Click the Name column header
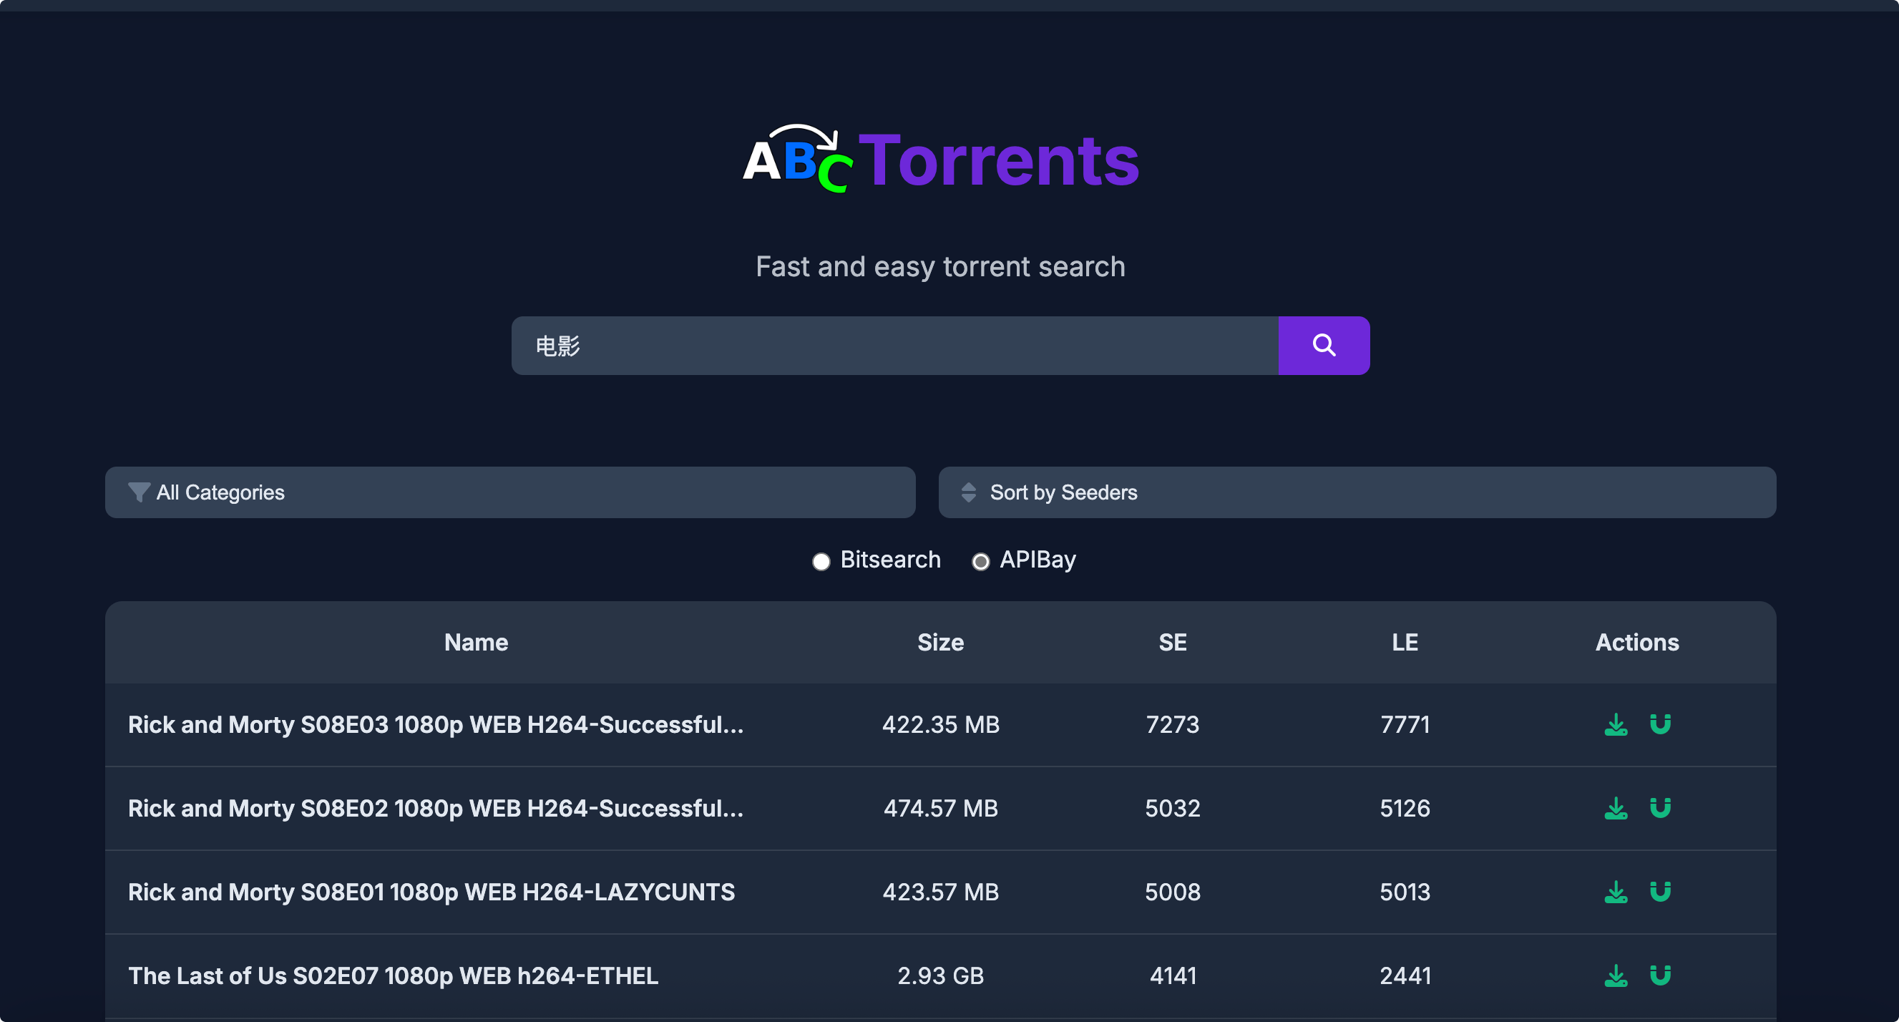Screen dimensions: 1899x1022 tap(476, 642)
